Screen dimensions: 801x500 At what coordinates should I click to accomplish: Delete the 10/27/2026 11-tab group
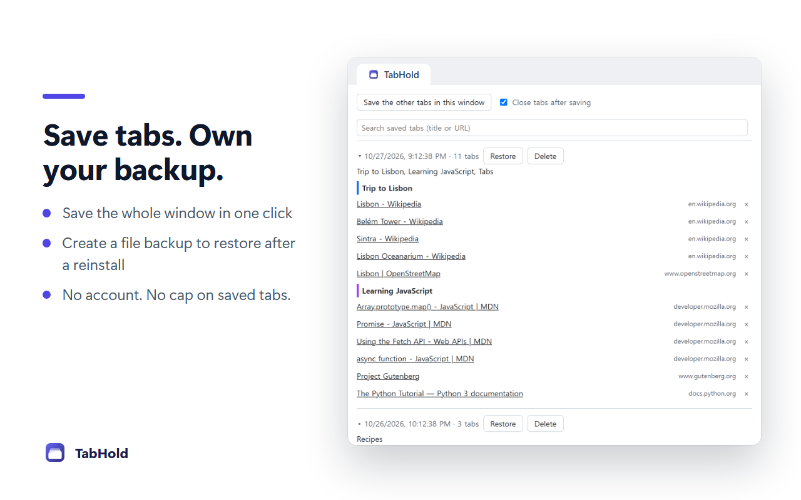point(546,156)
